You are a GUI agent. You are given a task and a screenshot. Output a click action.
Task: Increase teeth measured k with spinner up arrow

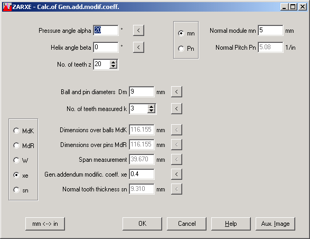click(151, 107)
